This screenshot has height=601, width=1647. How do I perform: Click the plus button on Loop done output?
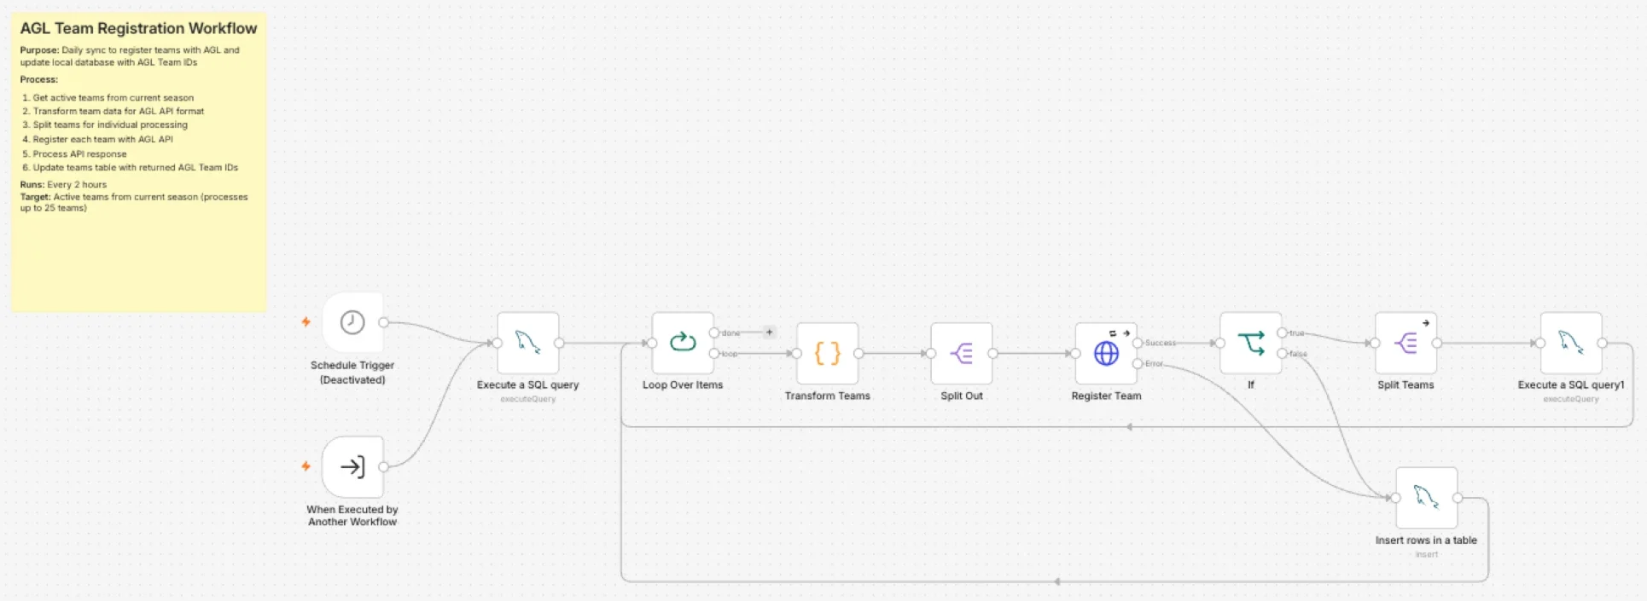(x=769, y=332)
